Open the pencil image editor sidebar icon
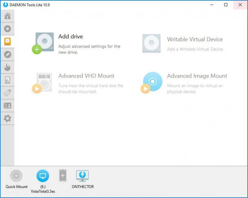The height and width of the screenshot is (198, 248). click(x=7, y=54)
